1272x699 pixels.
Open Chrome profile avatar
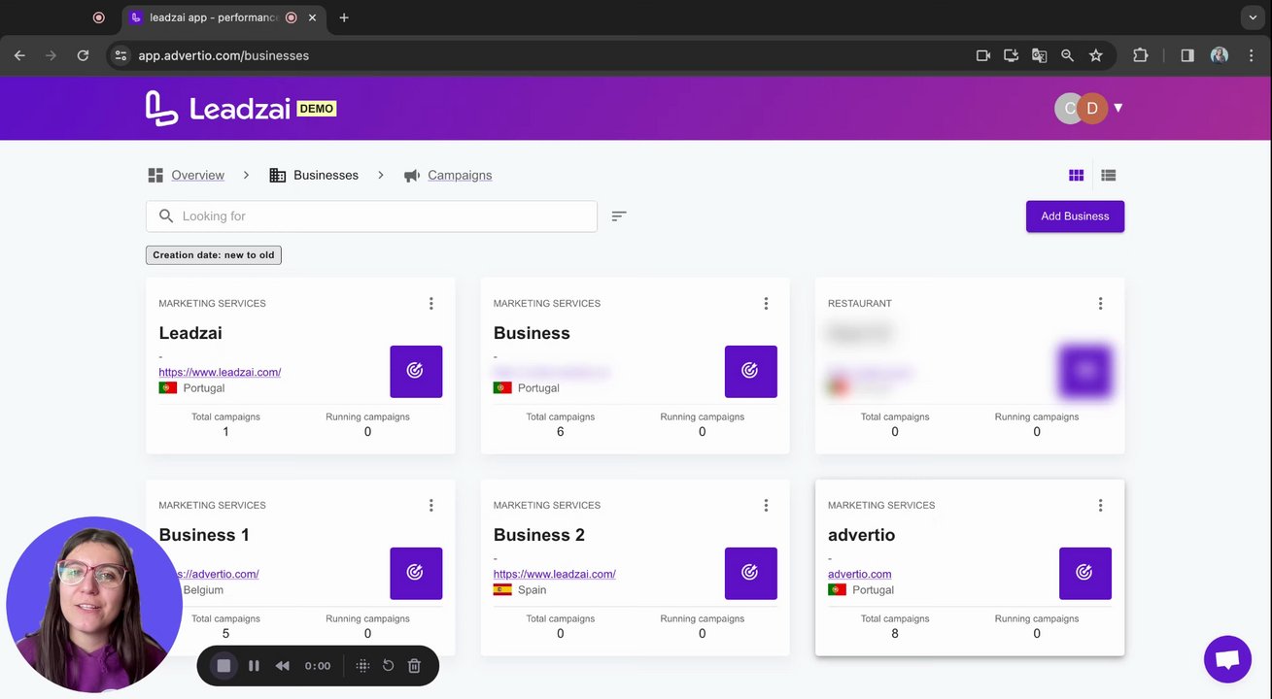(x=1220, y=55)
